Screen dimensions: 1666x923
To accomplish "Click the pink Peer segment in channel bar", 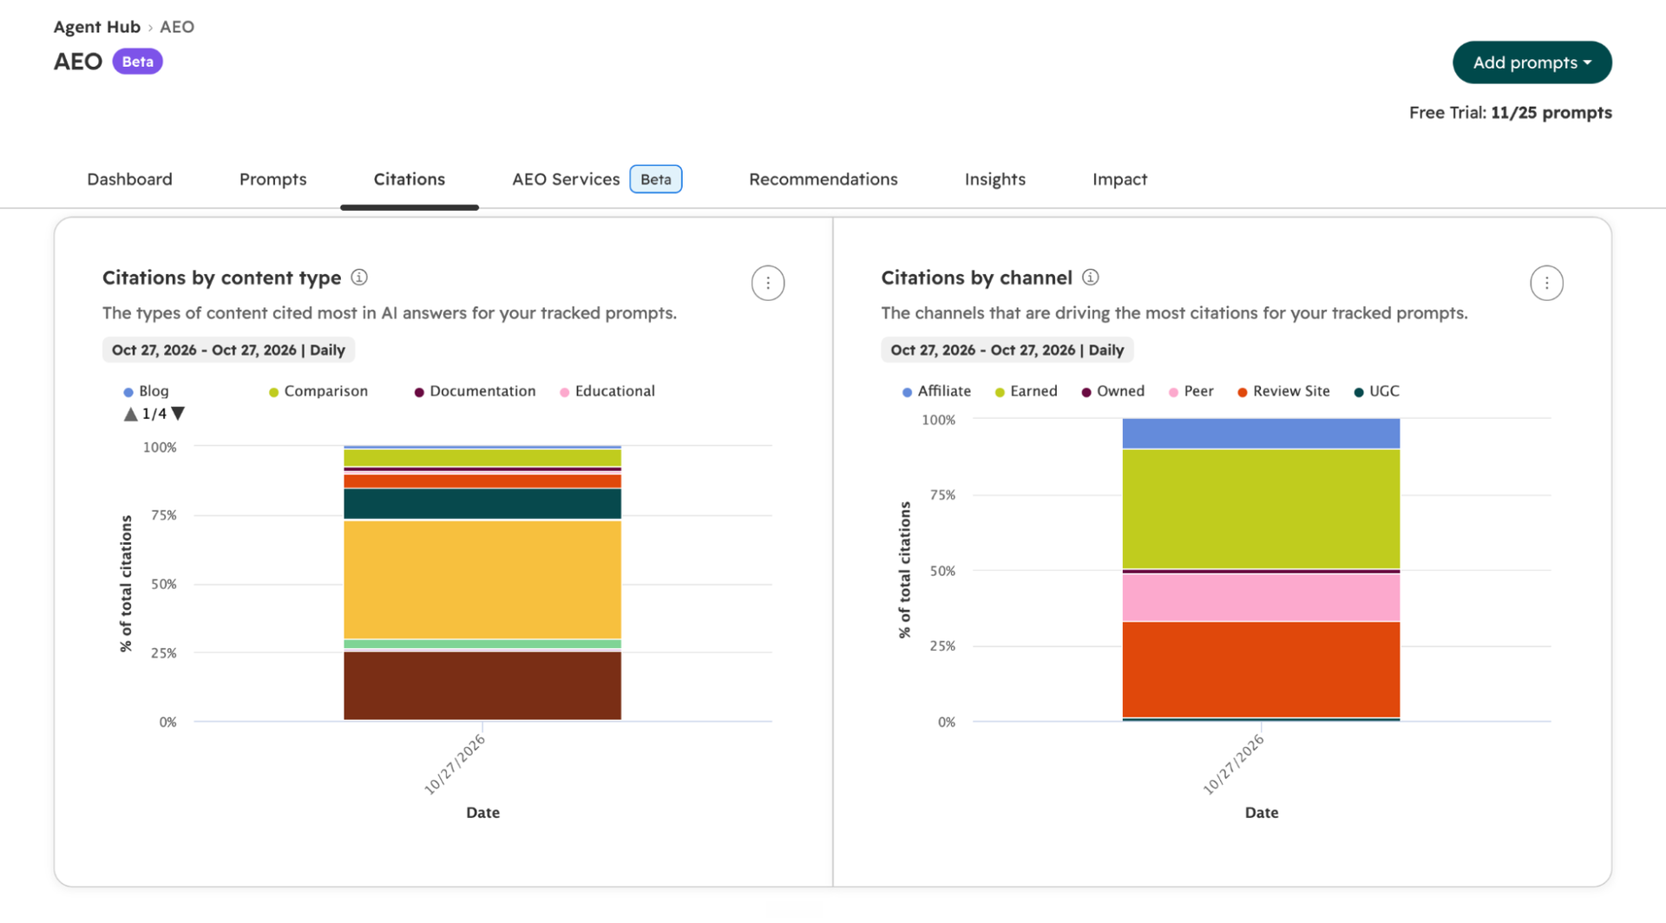I will [1261, 598].
